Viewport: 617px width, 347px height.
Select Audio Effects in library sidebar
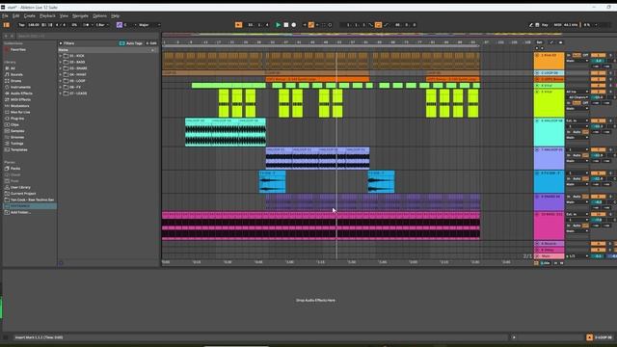21,93
